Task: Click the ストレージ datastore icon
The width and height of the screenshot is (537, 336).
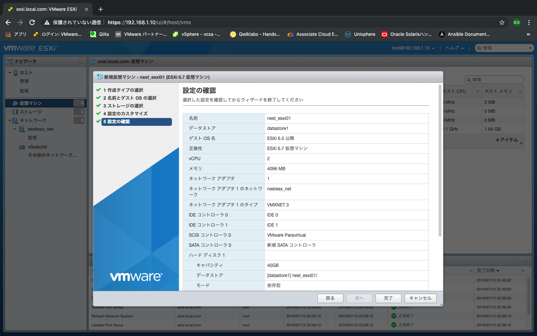Action: [15, 112]
